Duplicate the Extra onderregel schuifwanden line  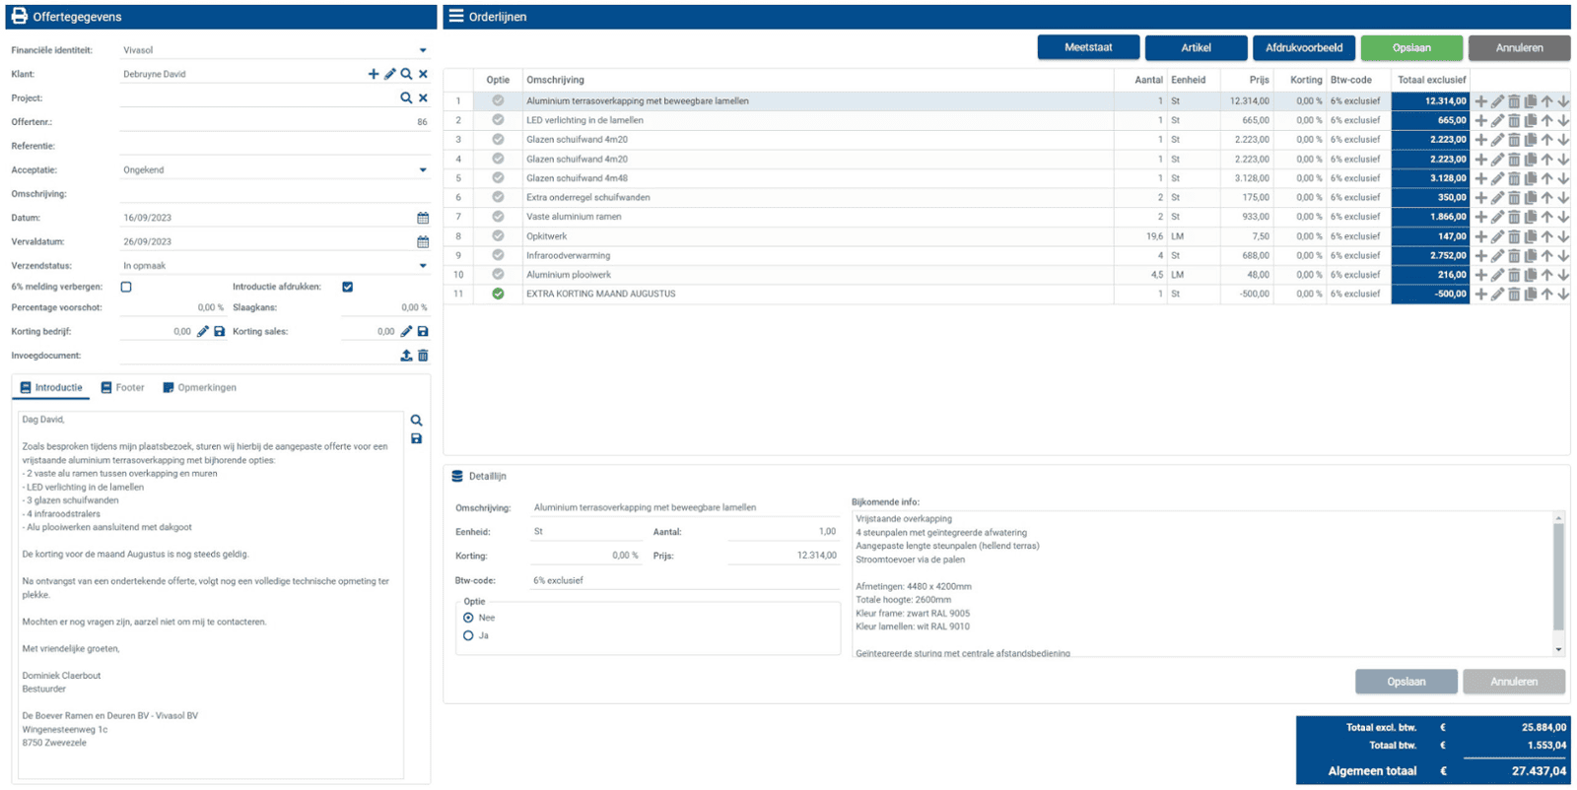pyautogui.click(x=1531, y=198)
